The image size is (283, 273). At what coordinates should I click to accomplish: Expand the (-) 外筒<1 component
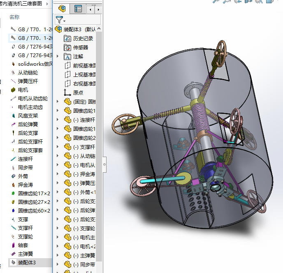coord(58,192)
